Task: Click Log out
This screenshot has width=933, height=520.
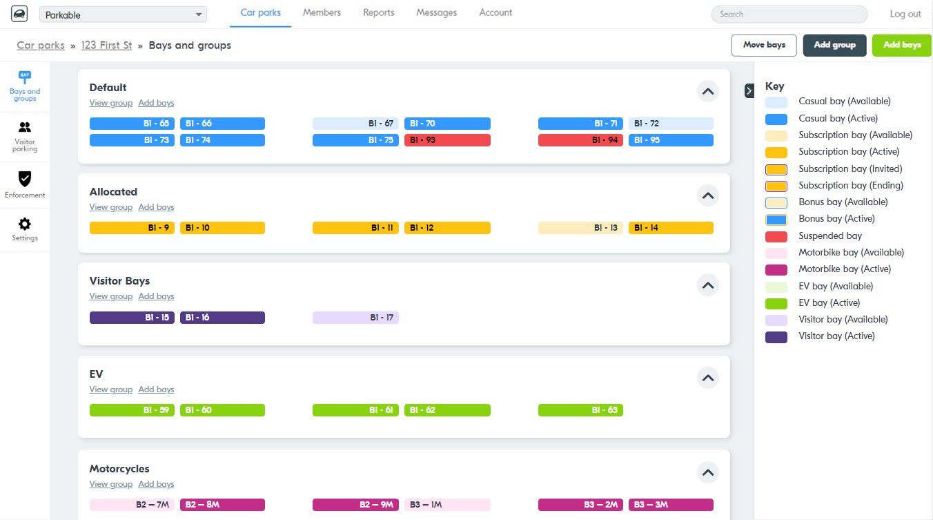Action: click(905, 14)
